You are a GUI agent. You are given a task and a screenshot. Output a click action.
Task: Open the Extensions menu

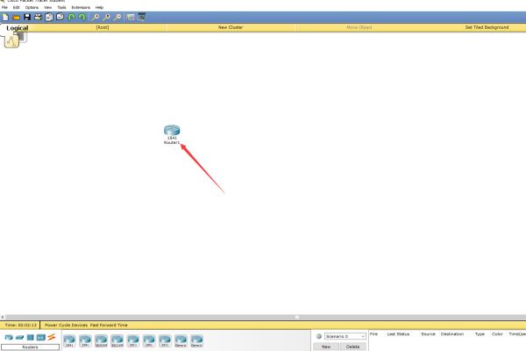pyautogui.click(x=81, y=7)
